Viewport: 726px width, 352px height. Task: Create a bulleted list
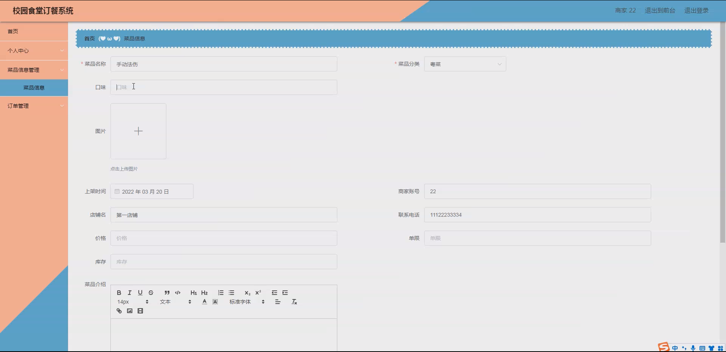pyautogui.click(x=231, y=293)
